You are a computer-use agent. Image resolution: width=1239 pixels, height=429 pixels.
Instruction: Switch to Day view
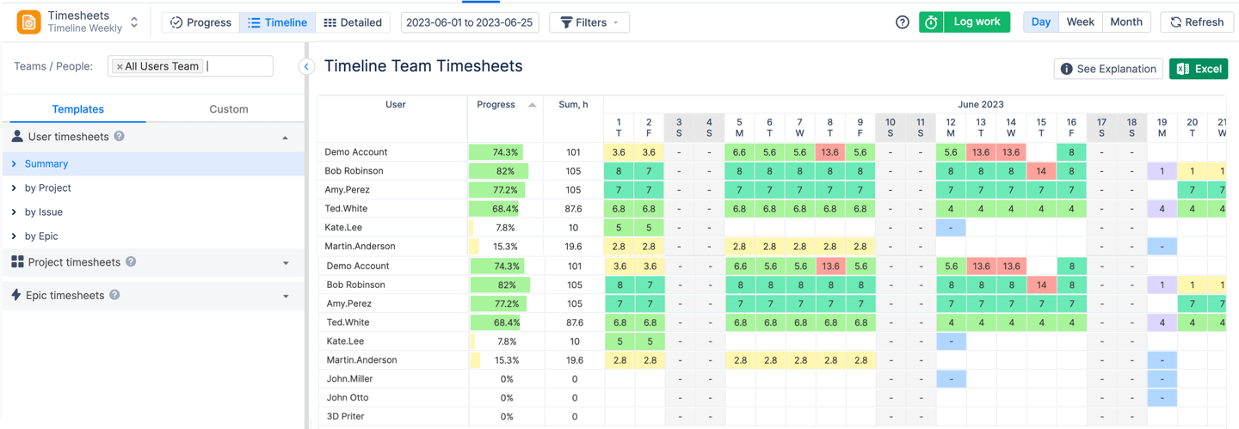tap(1040, 22)
